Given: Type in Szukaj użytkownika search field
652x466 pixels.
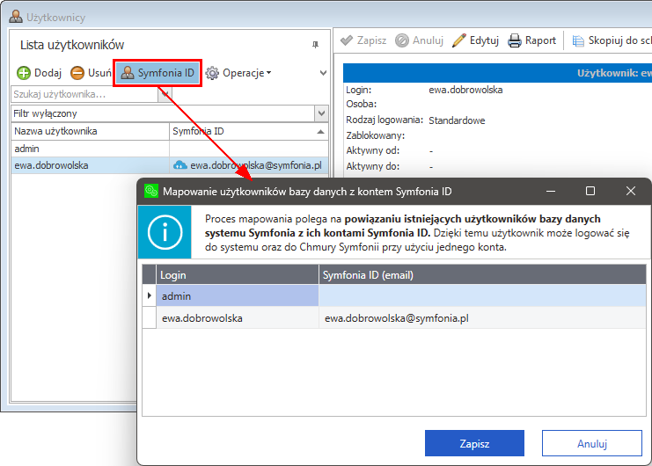Looking at the screenshot, I should click(84, 94).
